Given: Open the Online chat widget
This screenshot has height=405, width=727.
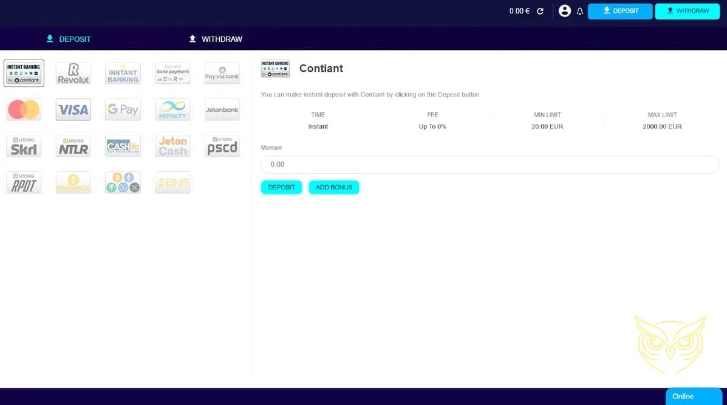Looking at the screenshot, I should click(693, 396).
